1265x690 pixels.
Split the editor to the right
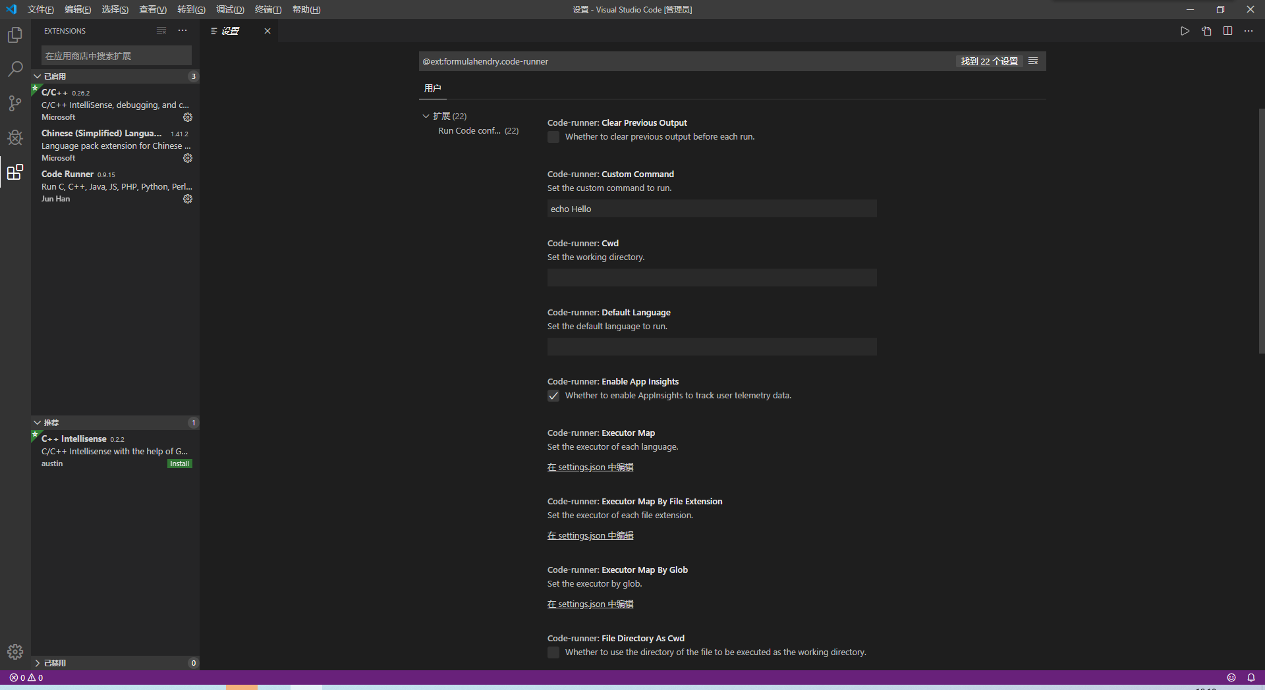(1227, 31)
